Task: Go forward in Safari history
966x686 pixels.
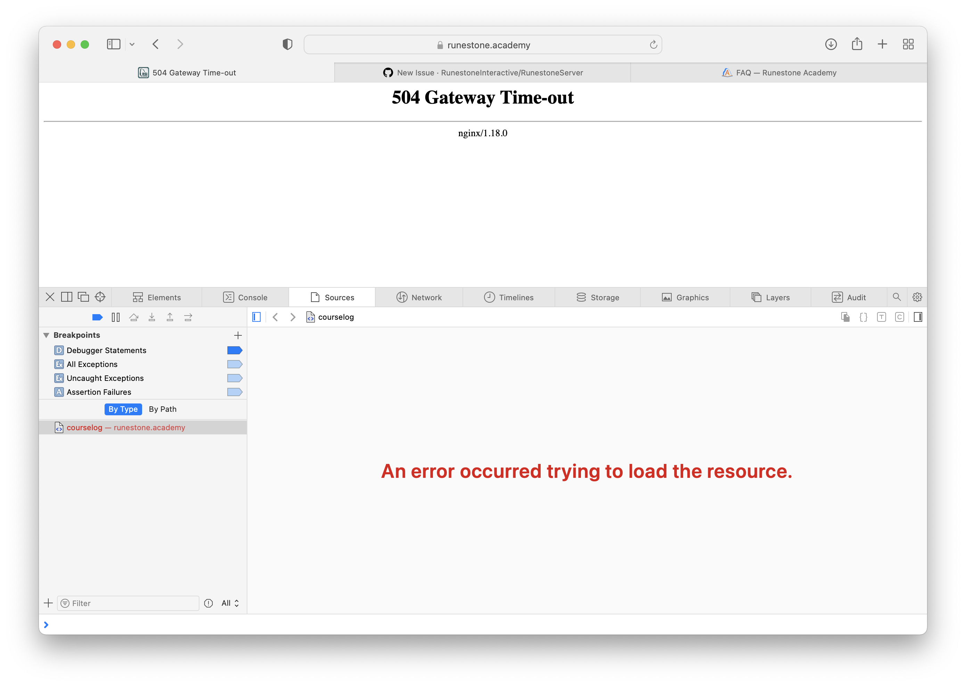Action: (x=180, y=44)
